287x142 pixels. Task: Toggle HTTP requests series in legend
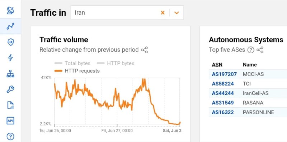point(77,71)
